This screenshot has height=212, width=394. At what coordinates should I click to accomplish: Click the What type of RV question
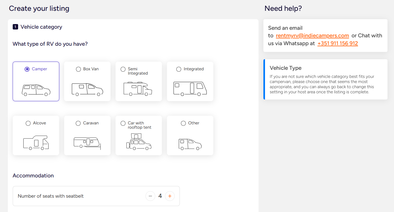[x=50, y=44]
